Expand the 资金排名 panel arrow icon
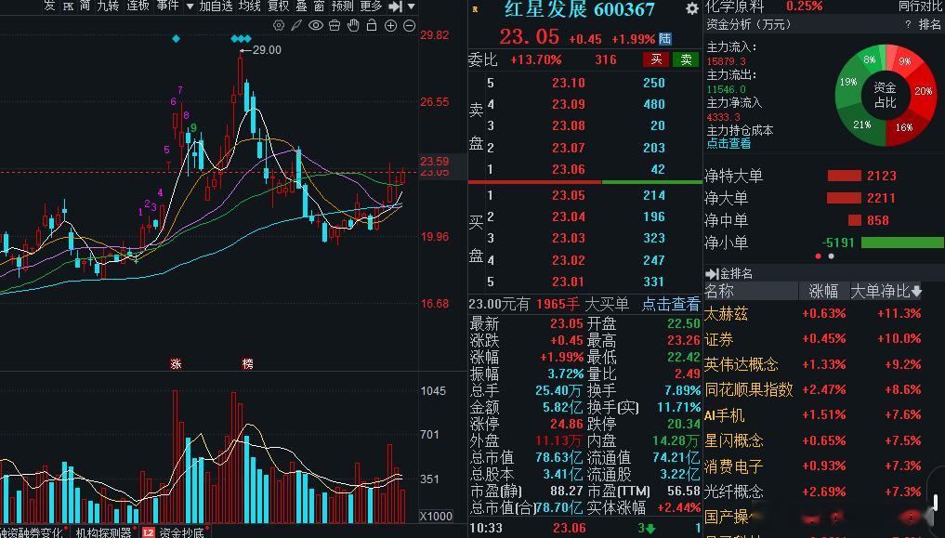Viewport: 945px width, 538px height. coord(712,273)
